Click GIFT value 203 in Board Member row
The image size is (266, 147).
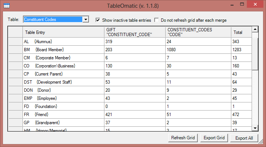click(135, 50)
